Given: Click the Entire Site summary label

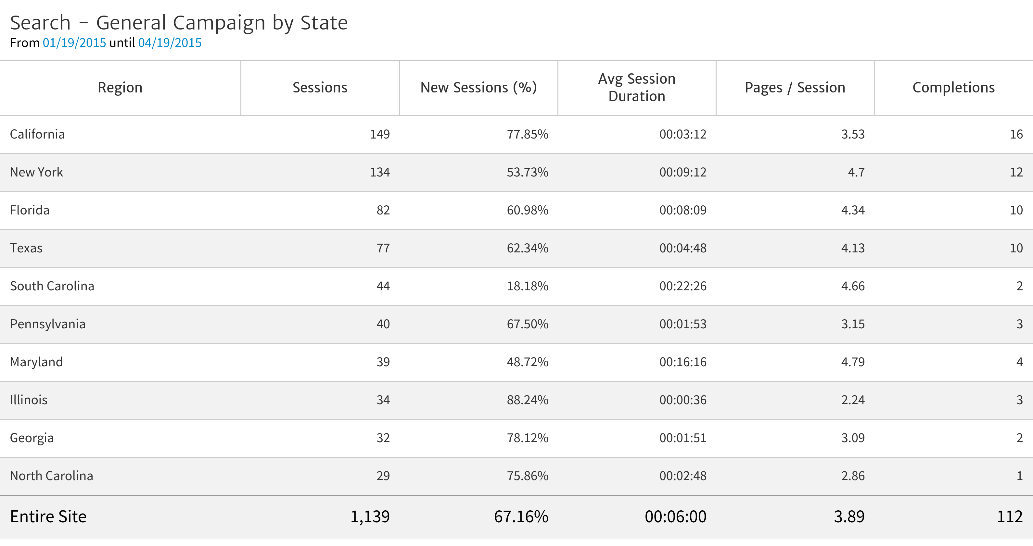Looking at the screenshot, I should [48, 517].
